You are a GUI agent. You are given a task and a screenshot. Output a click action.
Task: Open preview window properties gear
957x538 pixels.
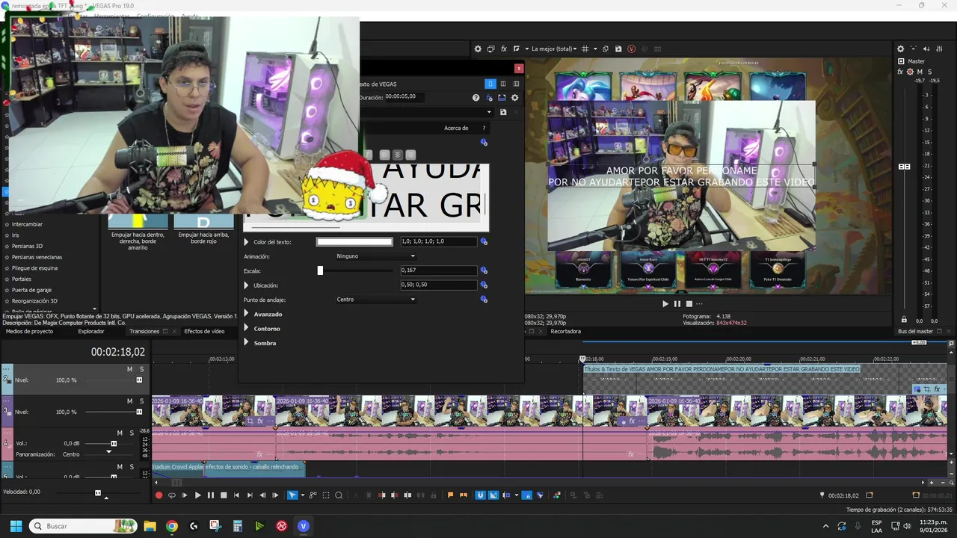click(x=478, y=49)
